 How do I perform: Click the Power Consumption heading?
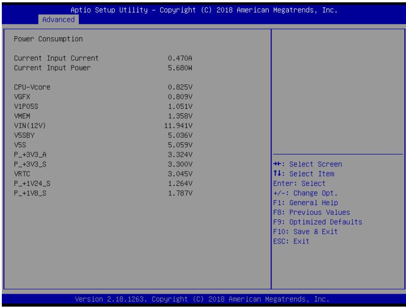tap(48, 39)
